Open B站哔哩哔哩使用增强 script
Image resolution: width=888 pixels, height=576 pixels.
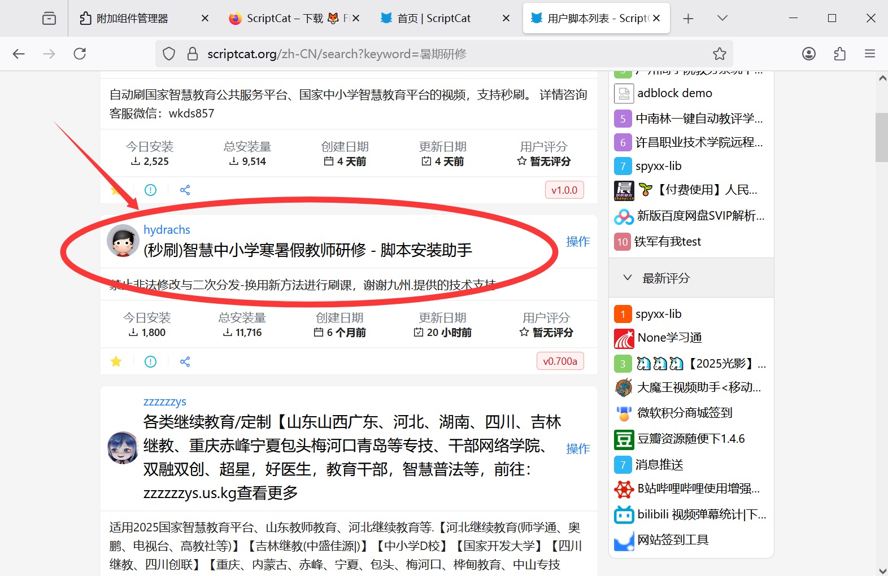click(699, 488)
